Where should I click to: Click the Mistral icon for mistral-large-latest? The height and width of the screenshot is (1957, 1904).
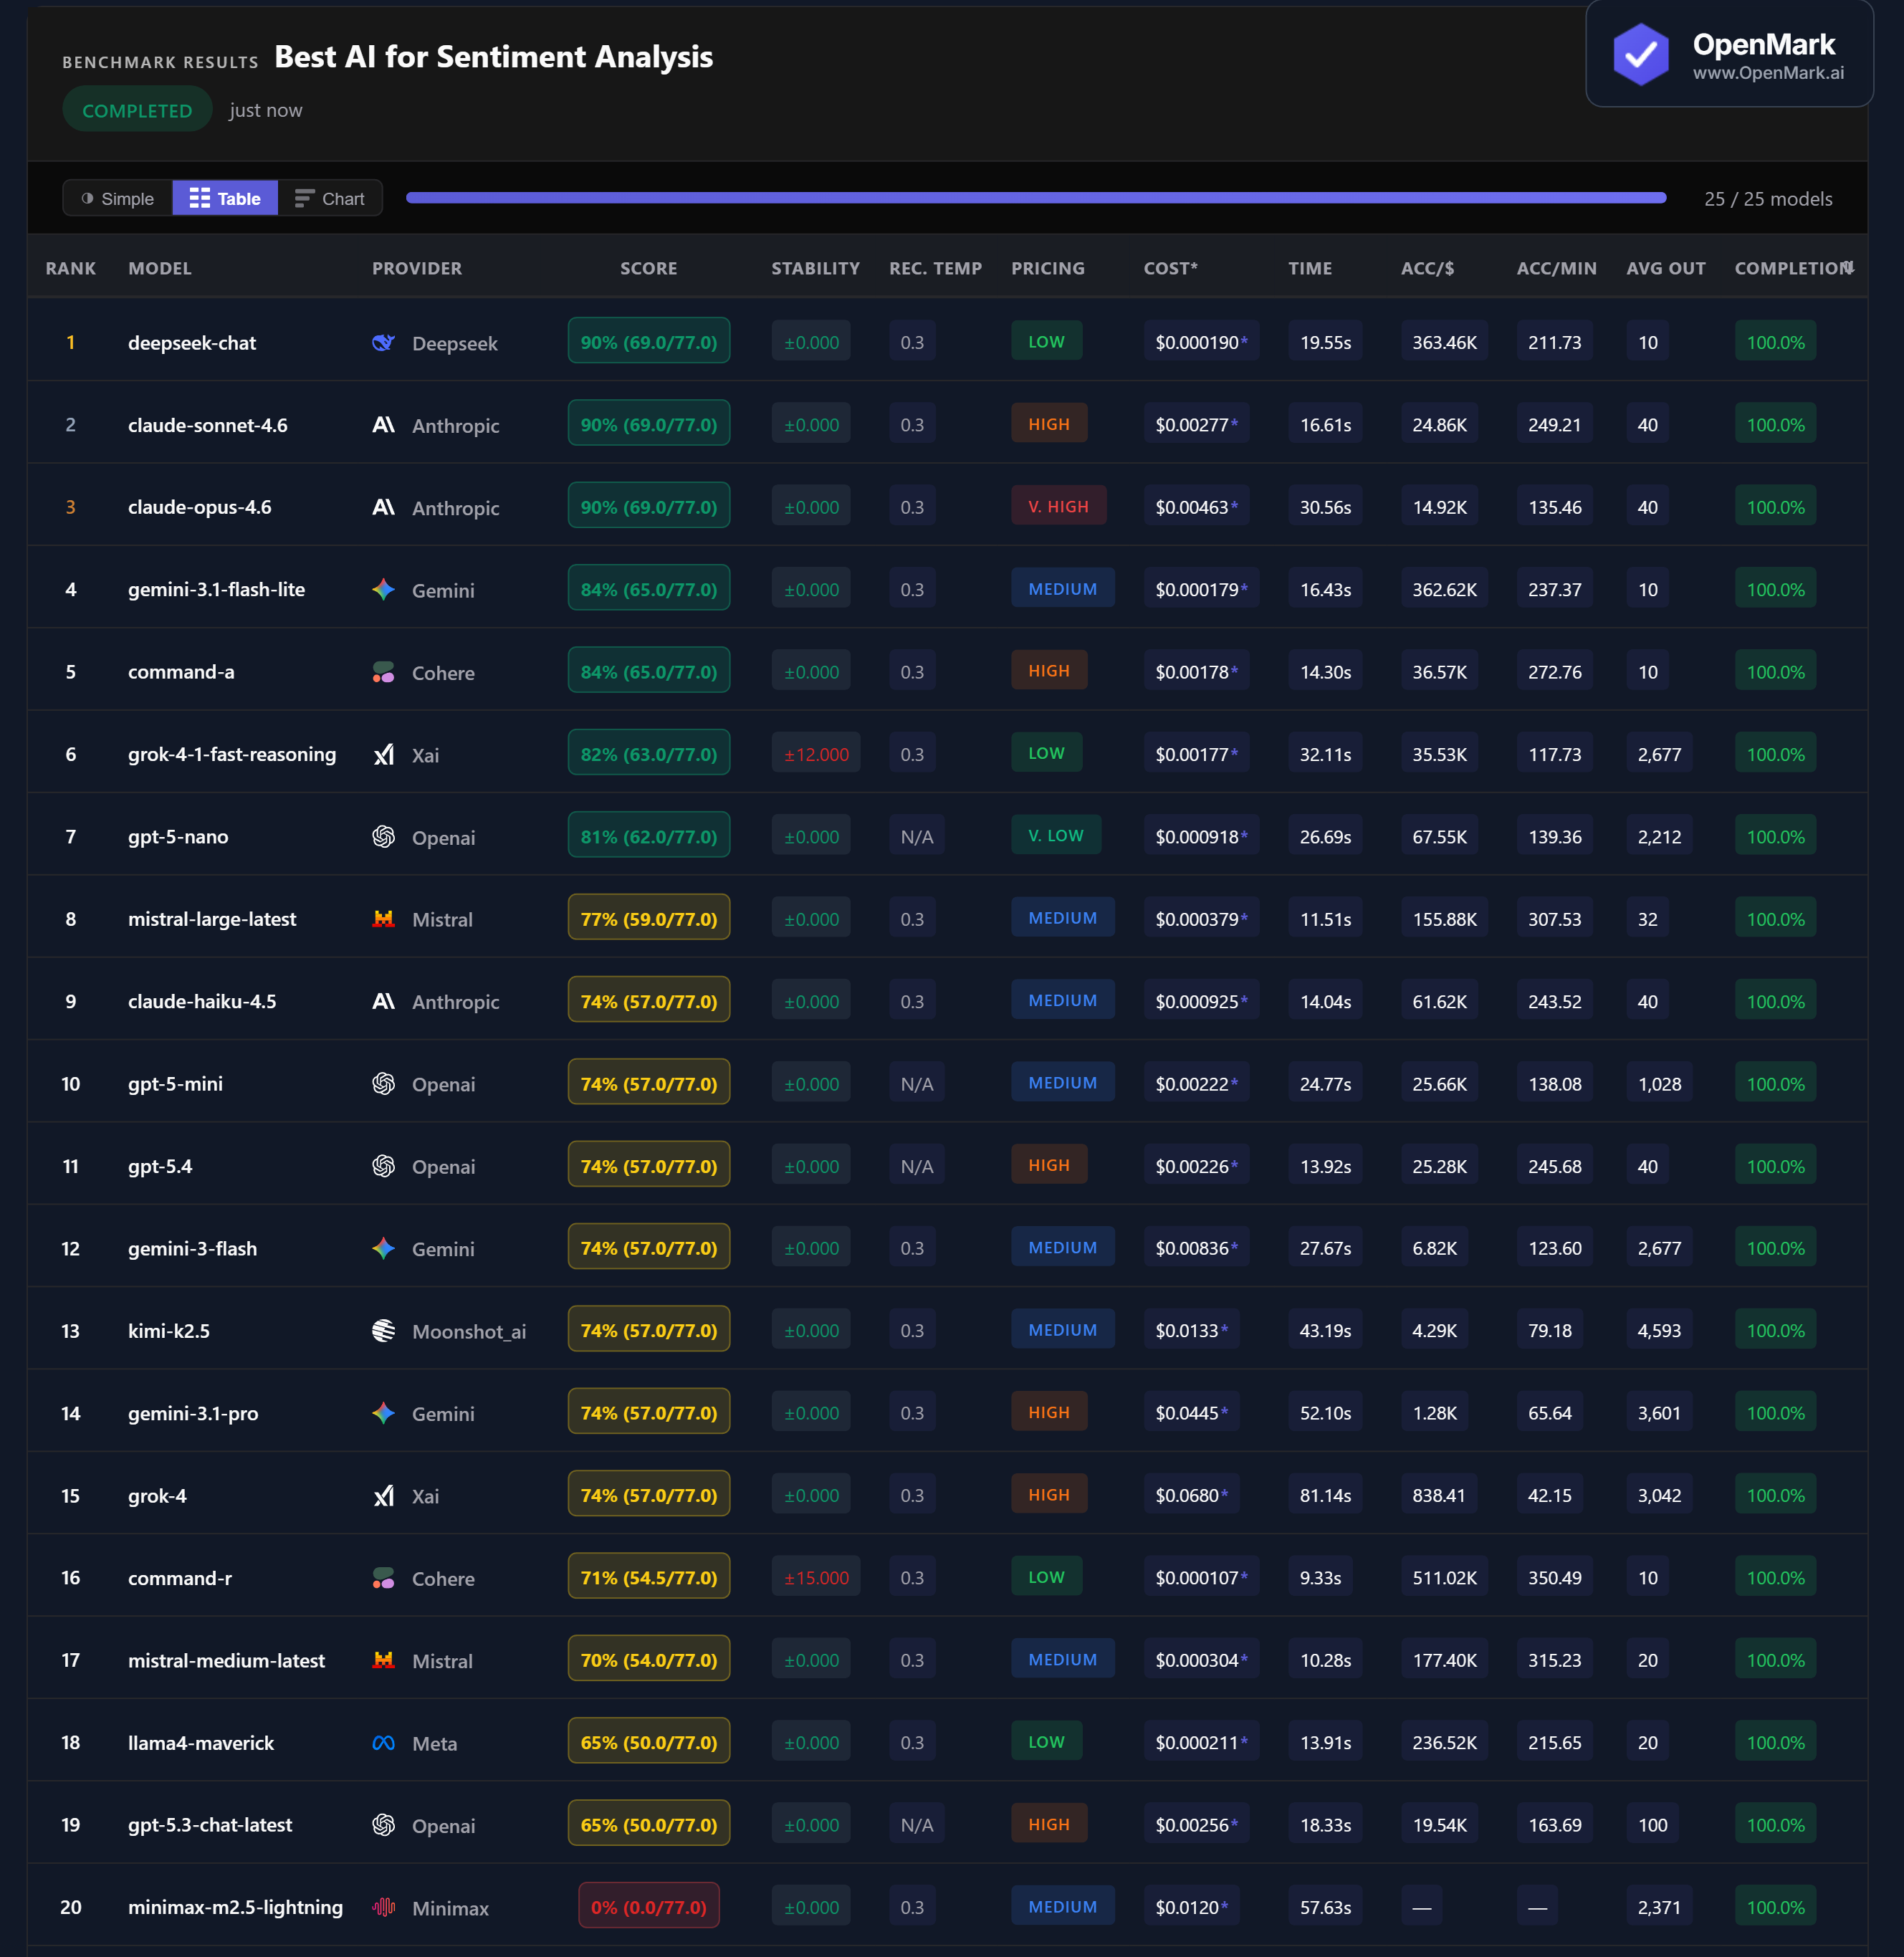[x=383, y=918]
